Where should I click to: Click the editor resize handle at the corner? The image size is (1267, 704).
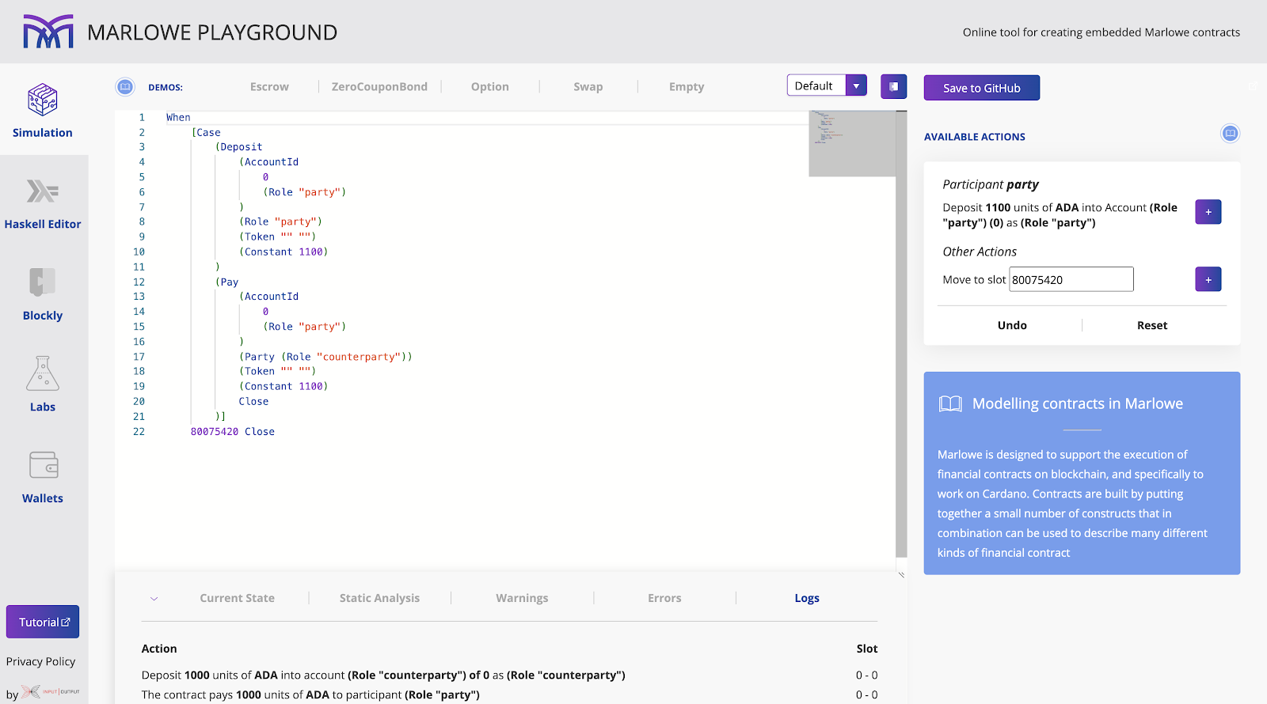901,575
